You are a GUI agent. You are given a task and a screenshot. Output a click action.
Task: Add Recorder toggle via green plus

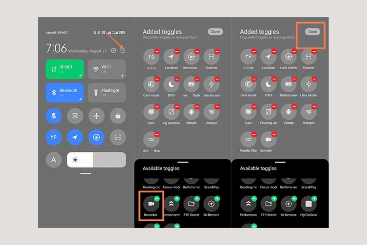point(157,199)
